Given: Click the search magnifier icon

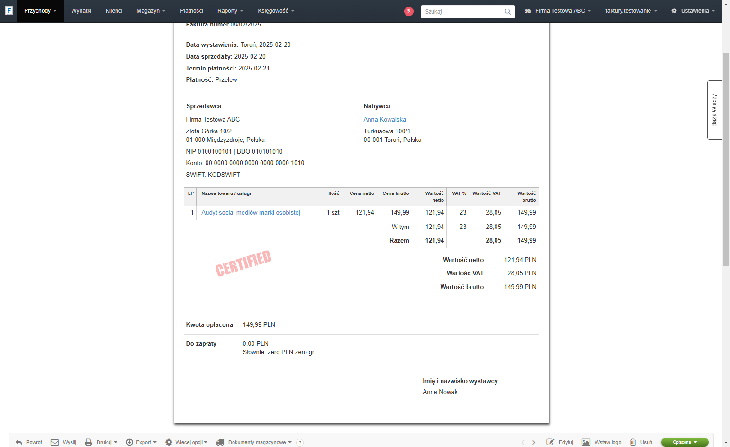Looking at the screenshot, I should (x=508, y=11).
